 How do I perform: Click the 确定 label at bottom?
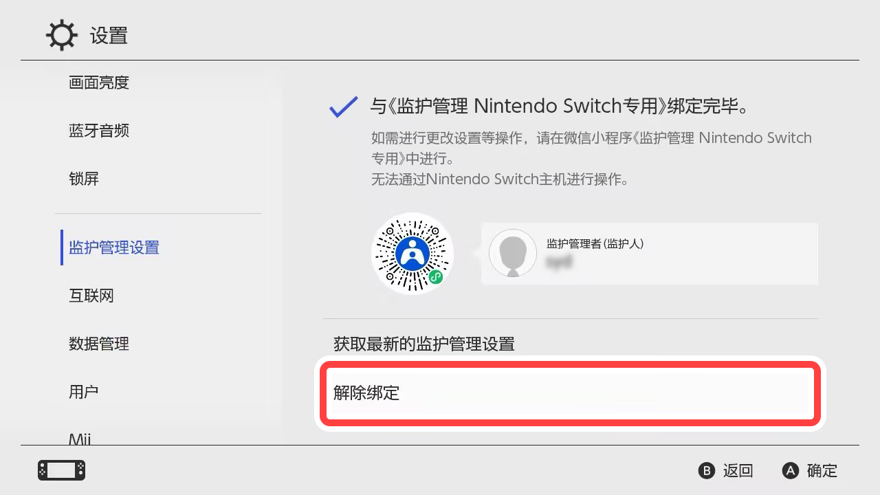pos(822,470)
